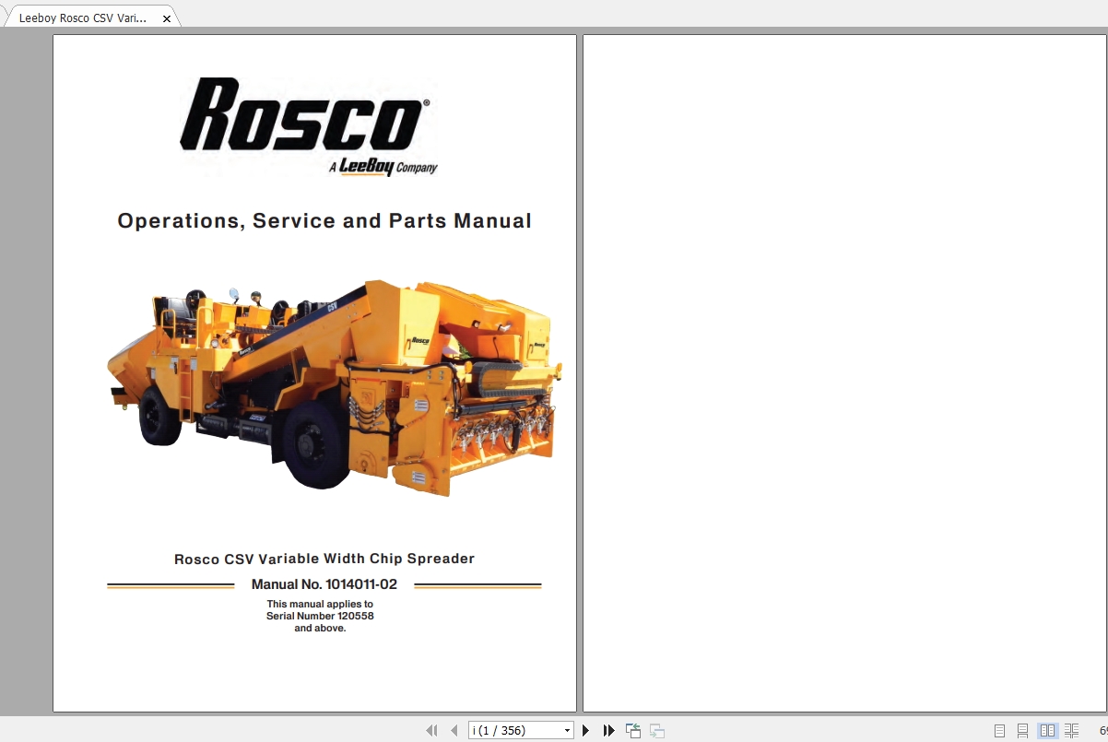Image resolution: width=1108 pixels, height=742 pixels.
Task: Click the Manual No. 1014011-02 text
Action: point(324,584)
